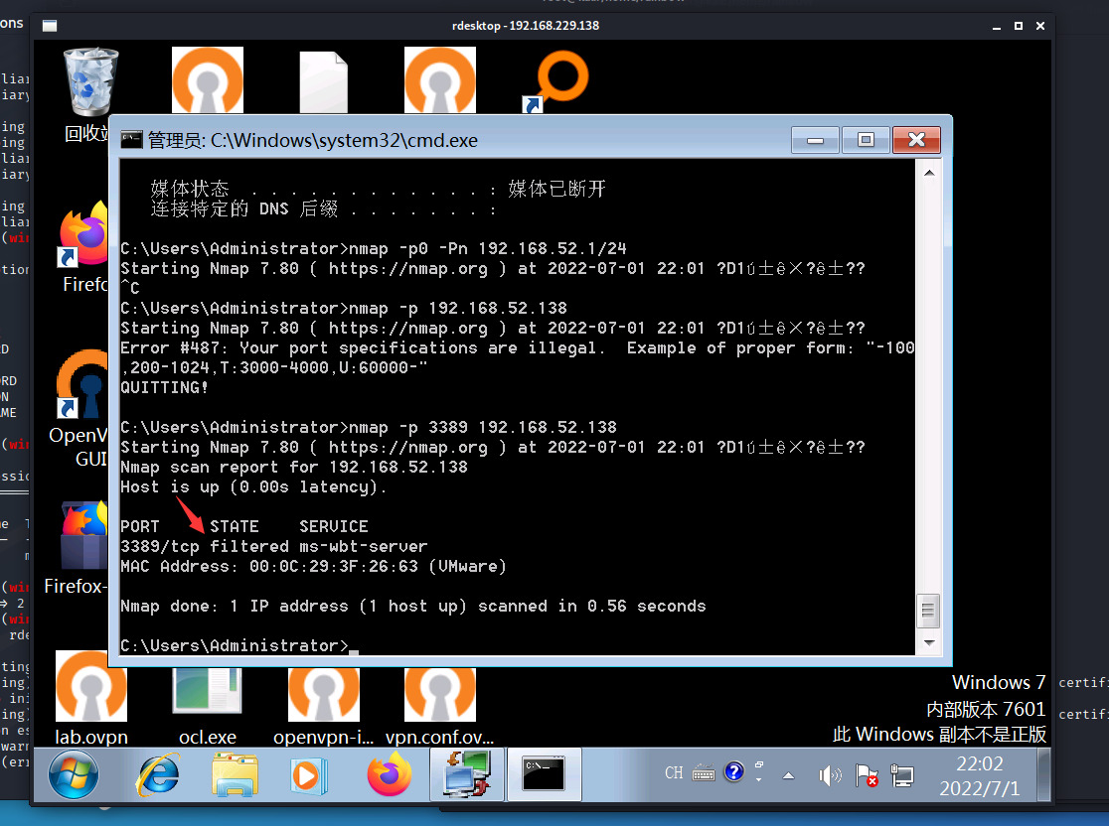Screen dimensions: 1109x826
Task: Click the cmd scrollbar down arrow
Action: pos(928,642)
